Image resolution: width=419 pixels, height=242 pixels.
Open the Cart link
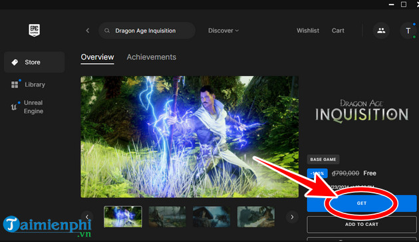click(x=338, y=31)
